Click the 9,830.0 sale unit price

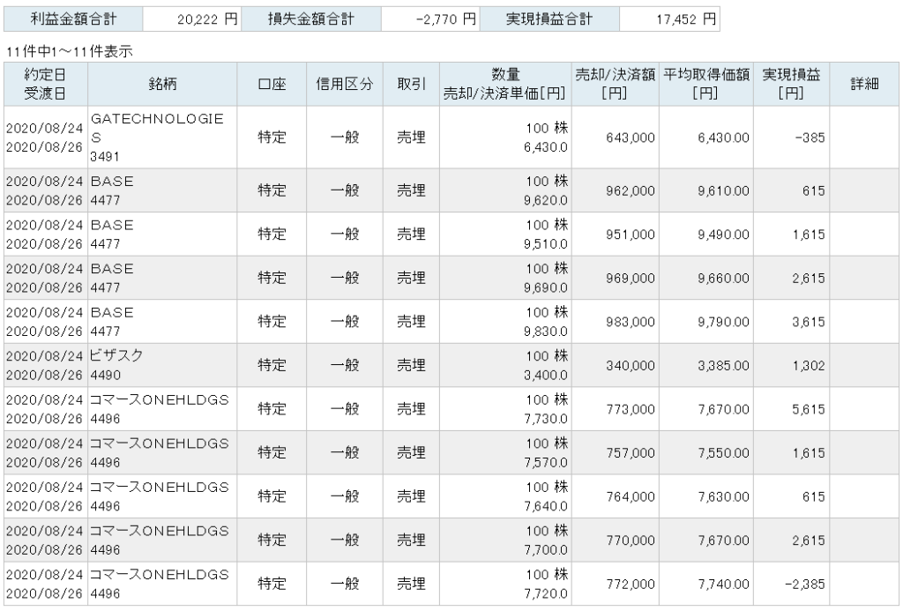point(545,332)
